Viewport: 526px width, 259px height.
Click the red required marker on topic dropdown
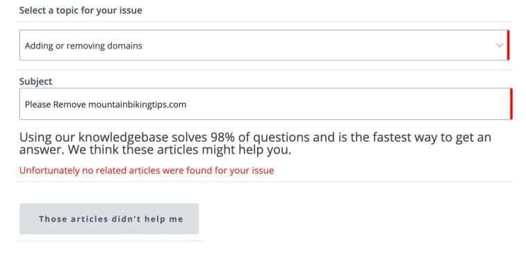point(508,45)
